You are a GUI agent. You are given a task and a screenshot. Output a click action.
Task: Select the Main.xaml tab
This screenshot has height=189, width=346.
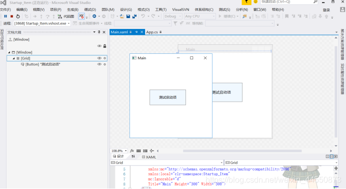tap(119, 32)
